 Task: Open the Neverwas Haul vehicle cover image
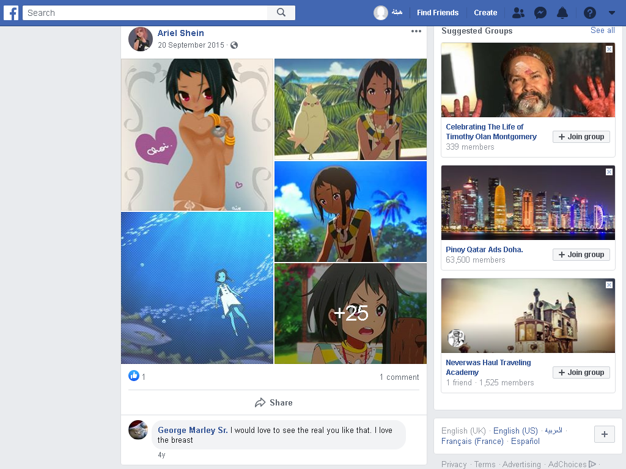[528, 316]
